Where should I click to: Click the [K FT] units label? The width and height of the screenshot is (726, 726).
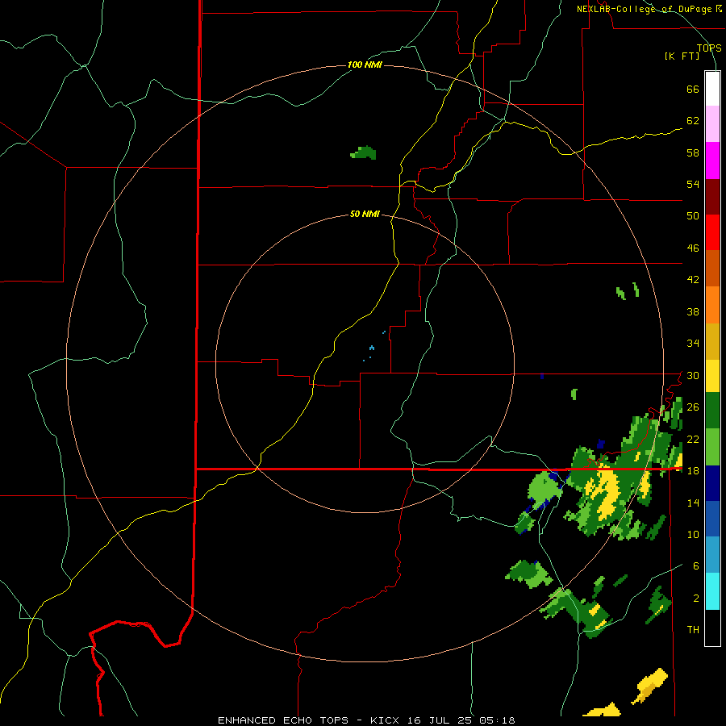pyautogui.click(x=682, y=56)
